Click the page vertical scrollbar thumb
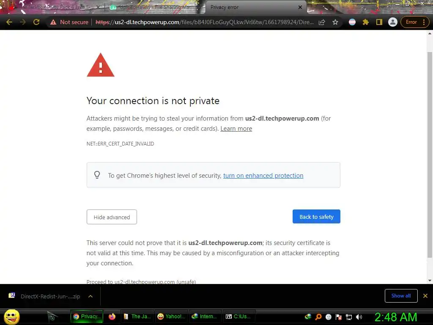This screenshot has height=325, width=433. click(430, 155)
